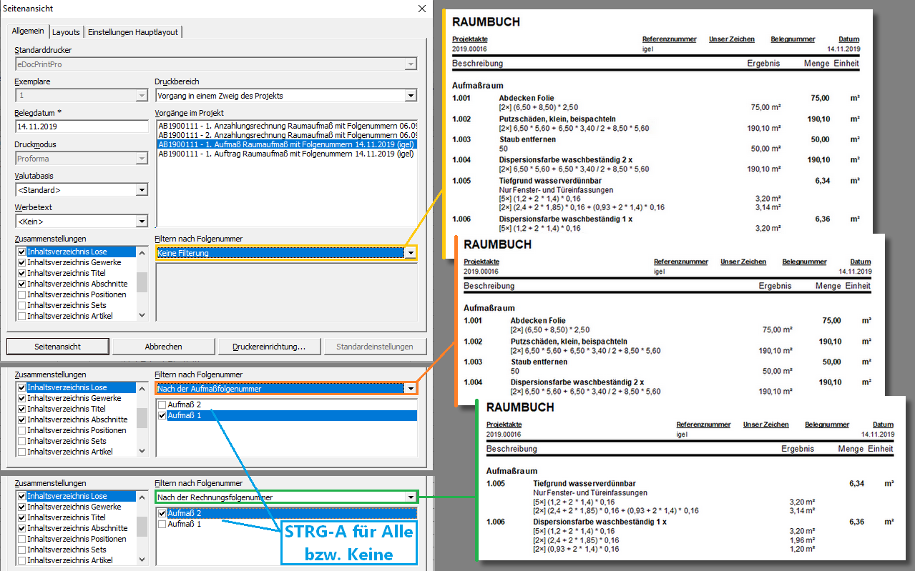The image size is (915, 571).
Task: Select the Allgemein tab
Action: pos(28,31)
